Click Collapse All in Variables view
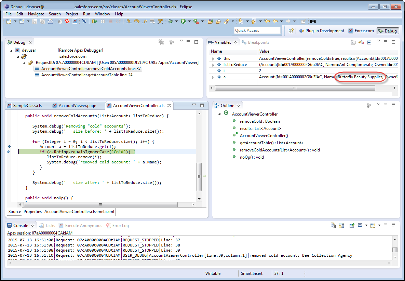This screenshot has height=281, width=405. click(369, 42)
